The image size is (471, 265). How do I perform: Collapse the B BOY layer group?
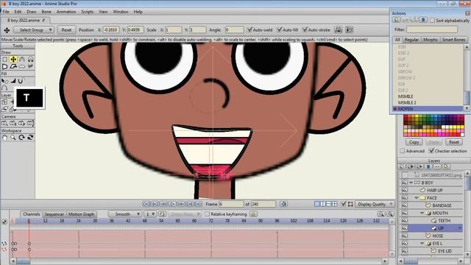coord(411,183)
